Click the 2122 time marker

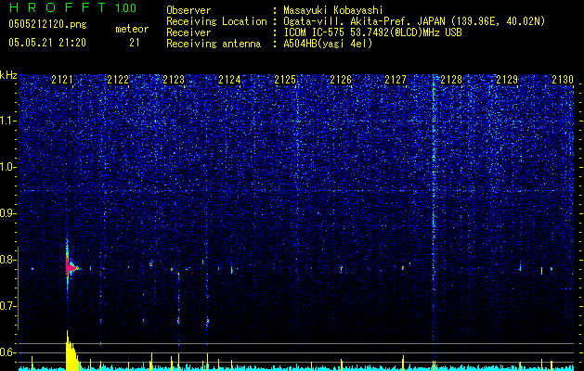(x=118, y=80)
